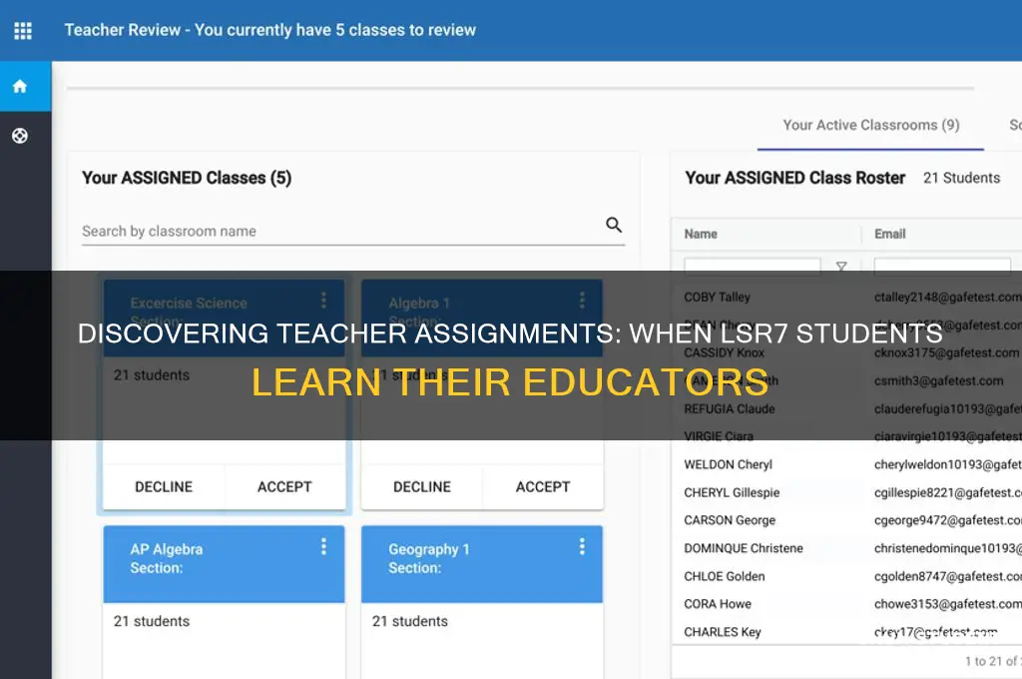Click email chowe3153@gafetest.com
This screenshot has height=679, width=1022.
pyautogui.click(x=948, y=604)
